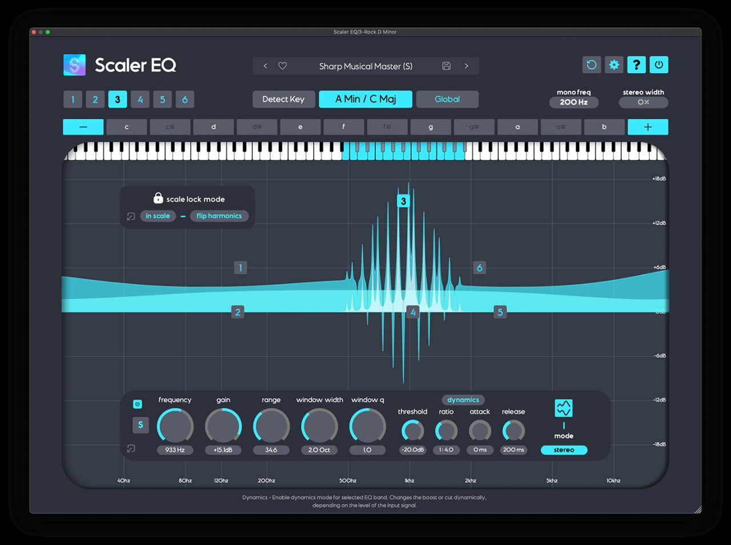Select band 6 tab
731x545 pixels.
[185, 99]
